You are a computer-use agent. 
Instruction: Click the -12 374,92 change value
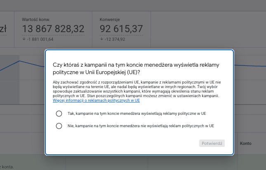click(x=115, y=39)
